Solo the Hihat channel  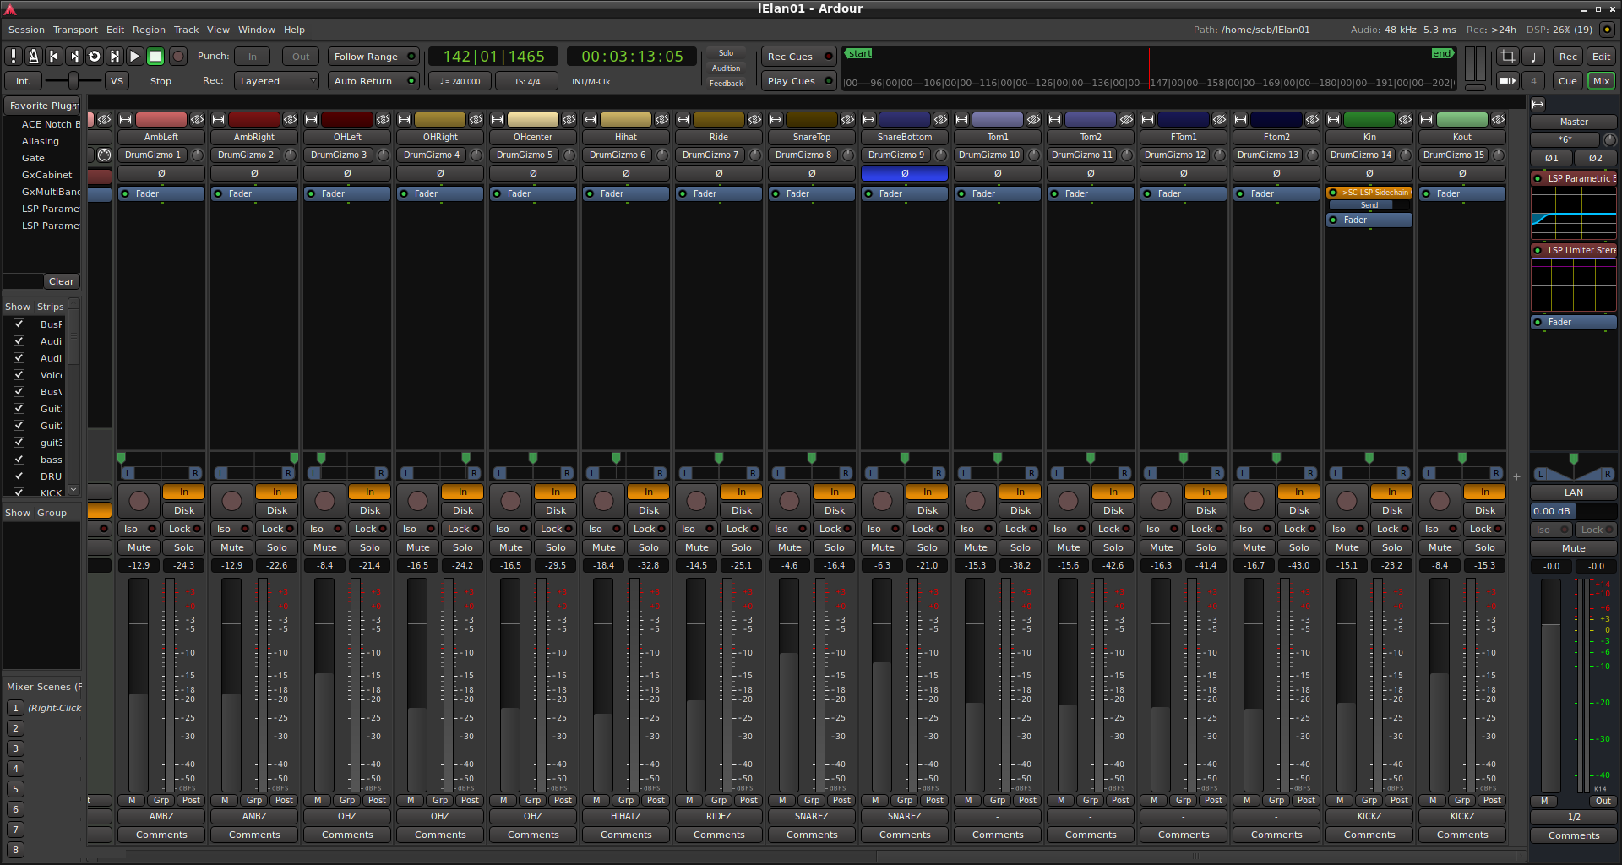coord(648,547)
